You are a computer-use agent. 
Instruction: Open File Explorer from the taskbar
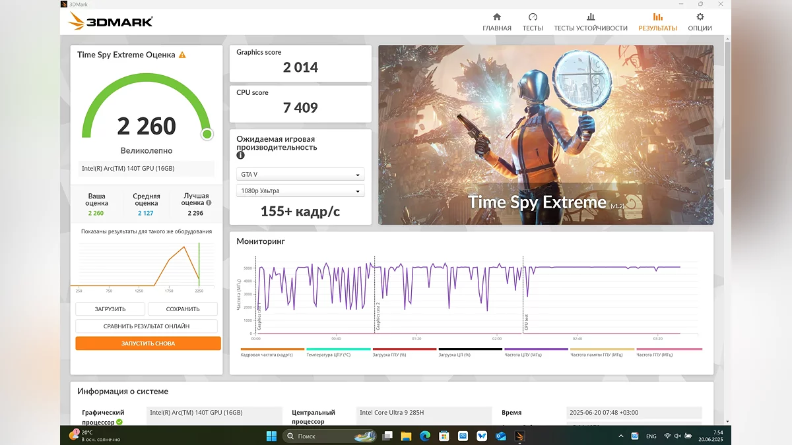tap(407, 436)
